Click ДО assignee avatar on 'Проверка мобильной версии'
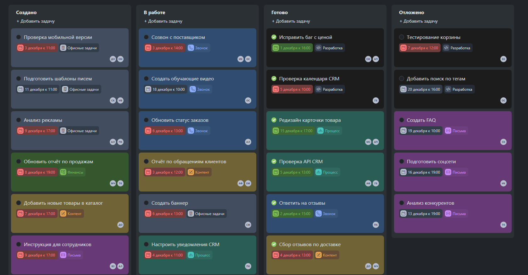The height and width of the screenshot is (275, 528). pos(113,59)
